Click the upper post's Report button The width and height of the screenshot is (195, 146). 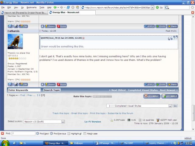pos(50,26)
